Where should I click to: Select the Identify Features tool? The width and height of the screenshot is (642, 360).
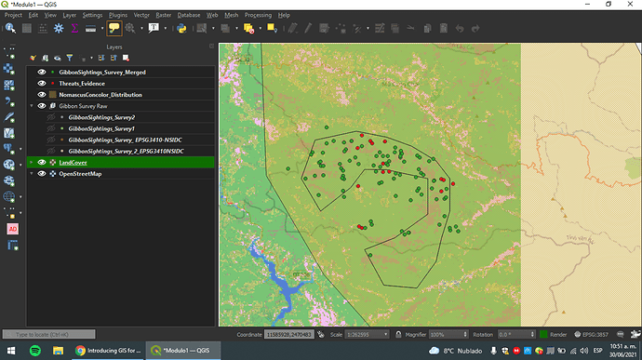click(x=10, y=28)
